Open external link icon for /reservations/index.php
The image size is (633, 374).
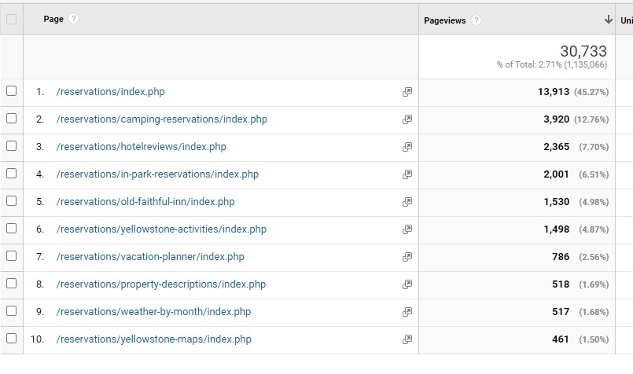point(407,92)
